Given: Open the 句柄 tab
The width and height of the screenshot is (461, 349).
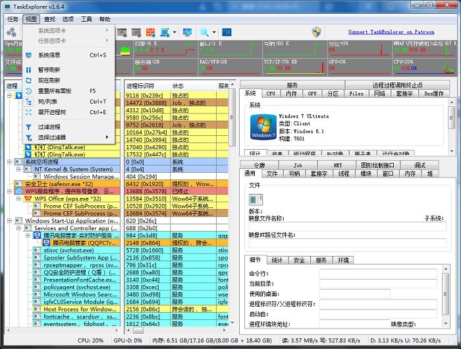Looking at the screenshot, I should click(294, 174).
